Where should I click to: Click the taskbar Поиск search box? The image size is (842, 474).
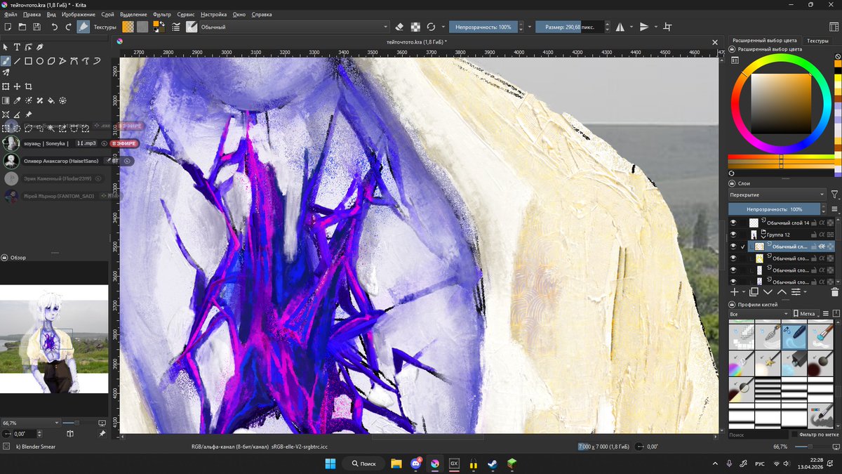[363, 463]
